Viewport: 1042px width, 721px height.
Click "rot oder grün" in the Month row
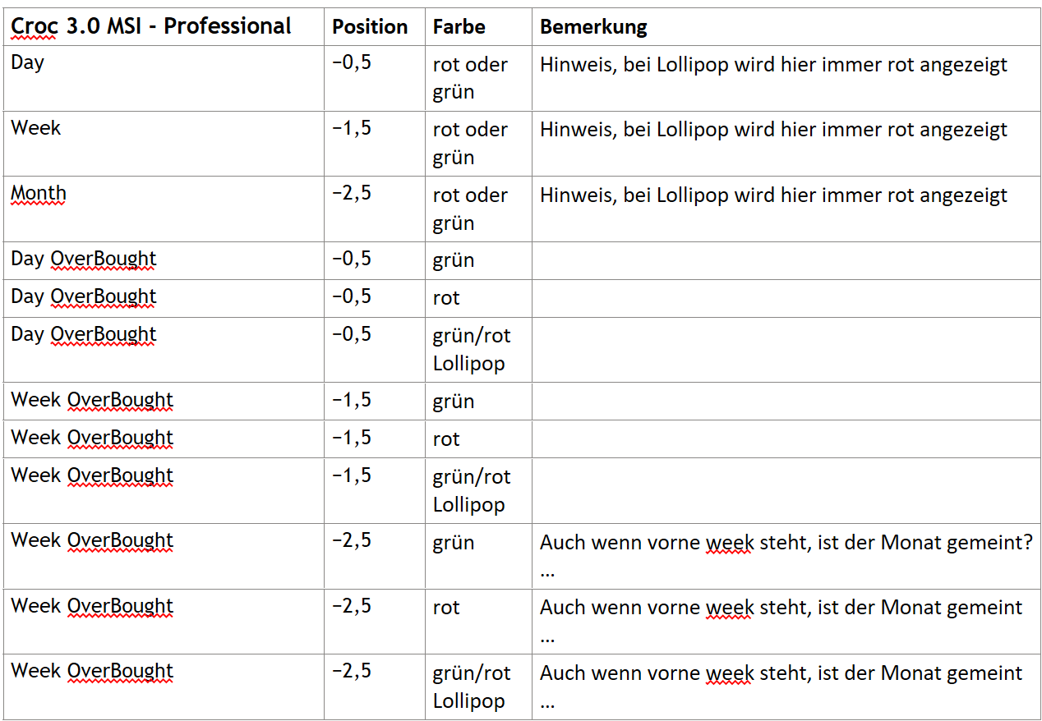(470, 209)
